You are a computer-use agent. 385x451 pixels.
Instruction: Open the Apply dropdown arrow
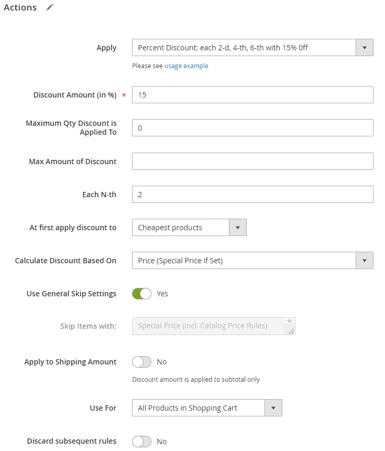(365, 48)
